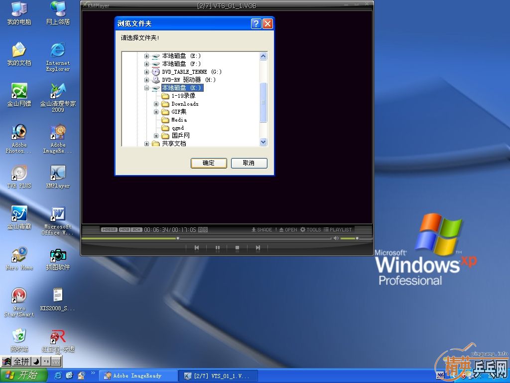Expand the Downloads folder node
Screen dimensions: 510x383
(156, 104)
